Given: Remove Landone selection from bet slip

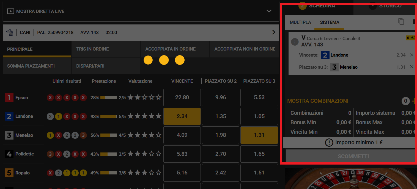Looking at the screenshot, I should [411, 55].
